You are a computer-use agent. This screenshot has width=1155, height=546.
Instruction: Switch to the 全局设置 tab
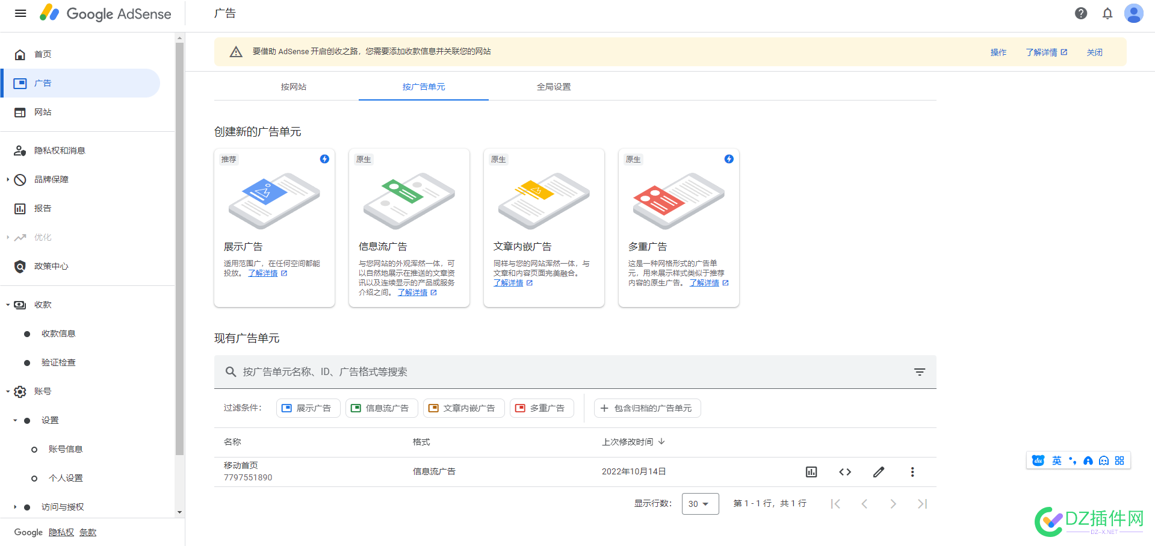coord(554,87)
